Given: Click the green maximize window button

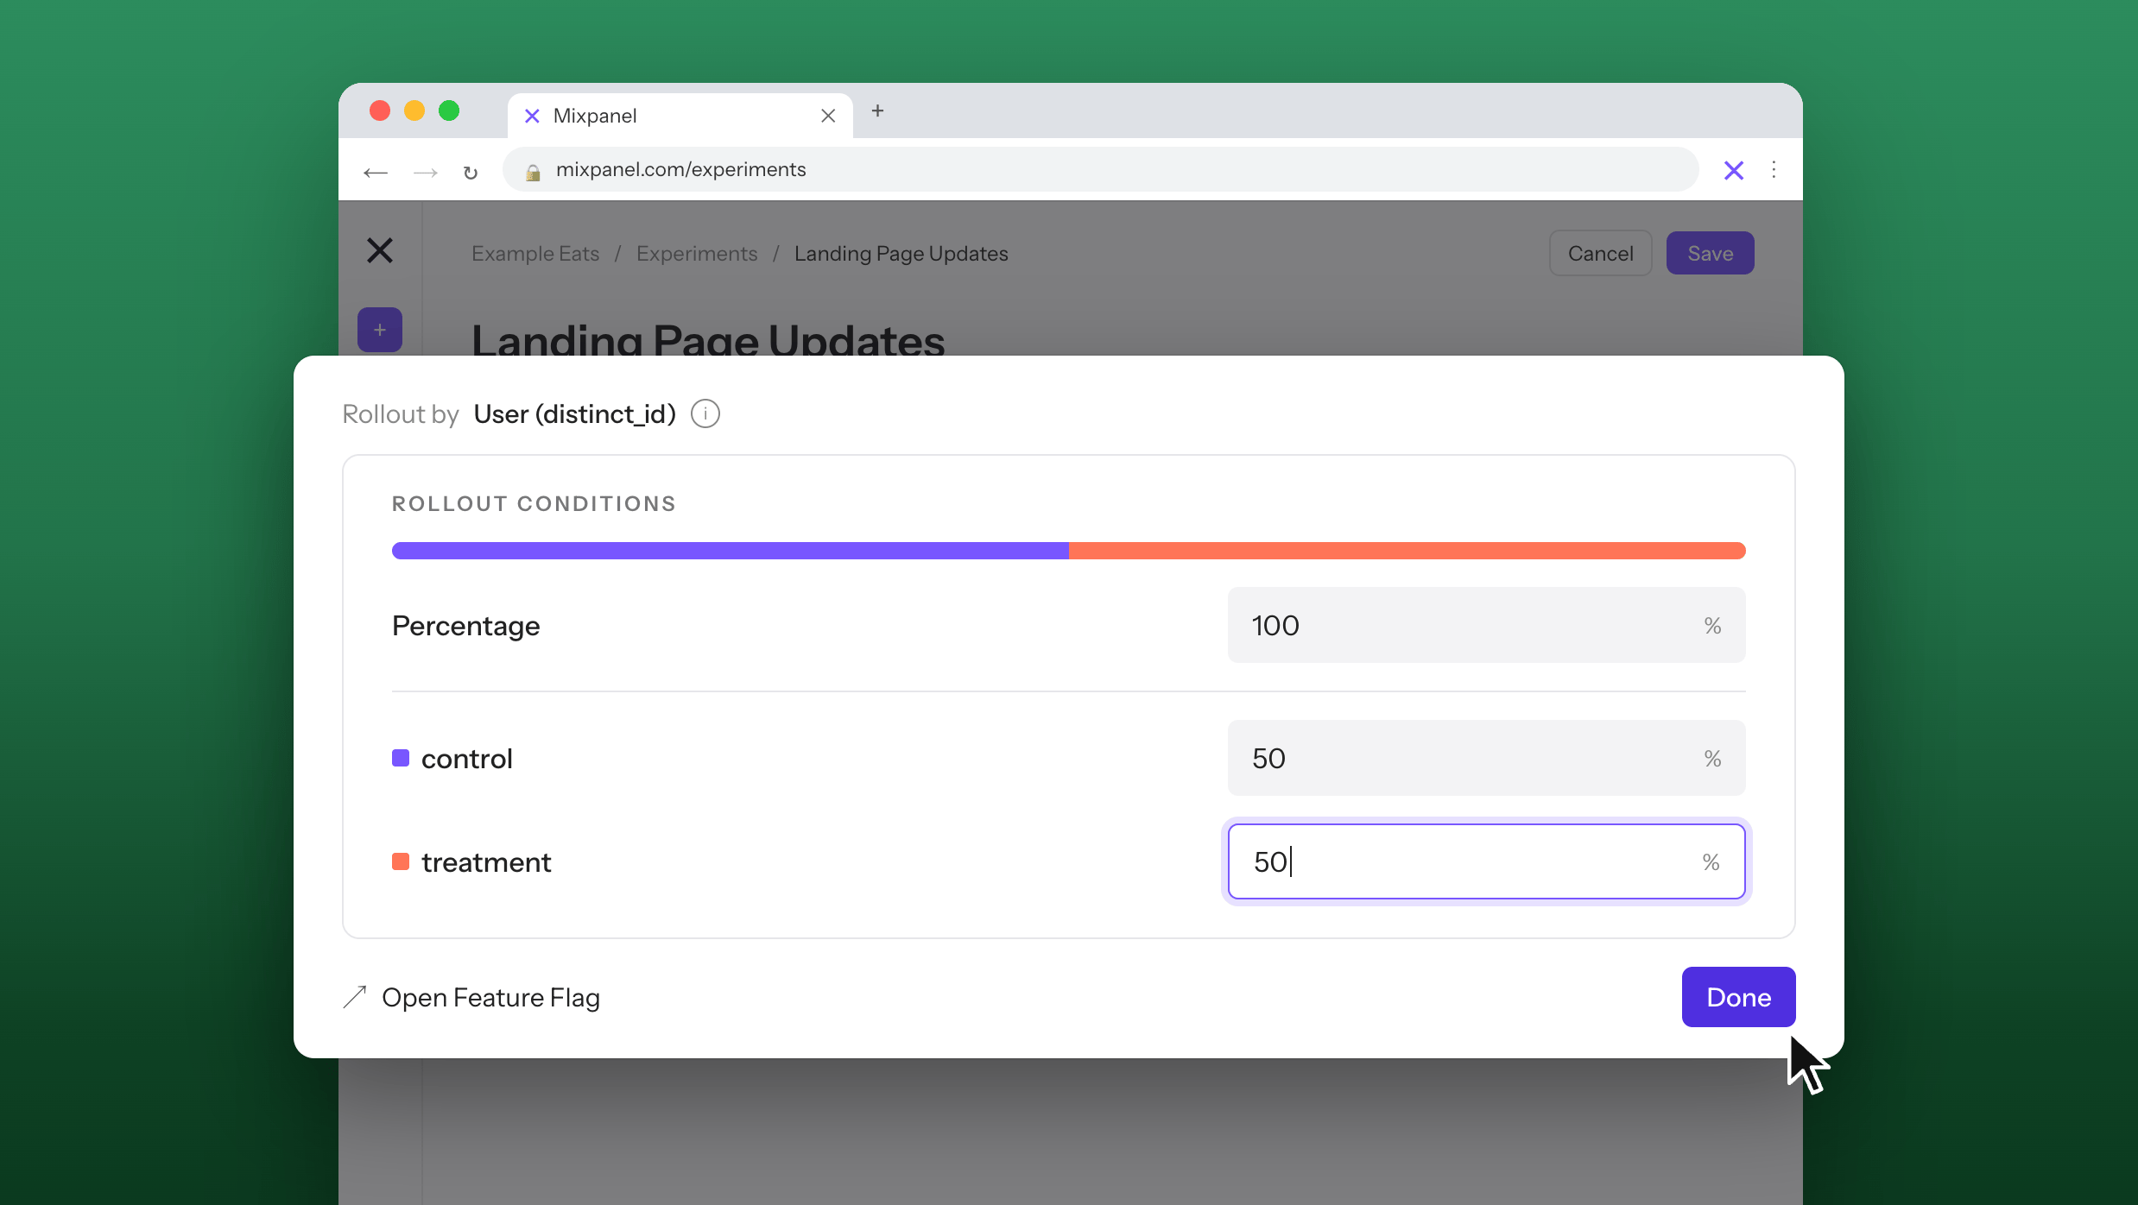Looking at the screenshot, I should point(449,110).
